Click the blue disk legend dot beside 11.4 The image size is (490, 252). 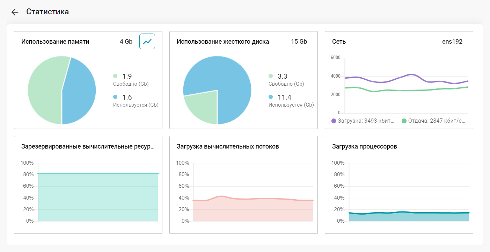[x=271, y=97]
